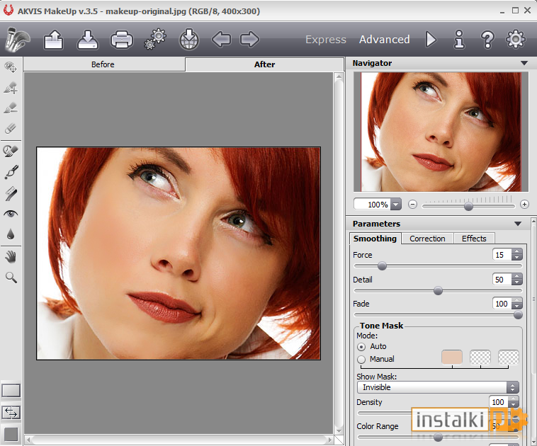Image resolution: width=537 pixels, height=446 pixels.
Task: Click the Density value field
Action: pyautogui.click(x=499, y=402)
